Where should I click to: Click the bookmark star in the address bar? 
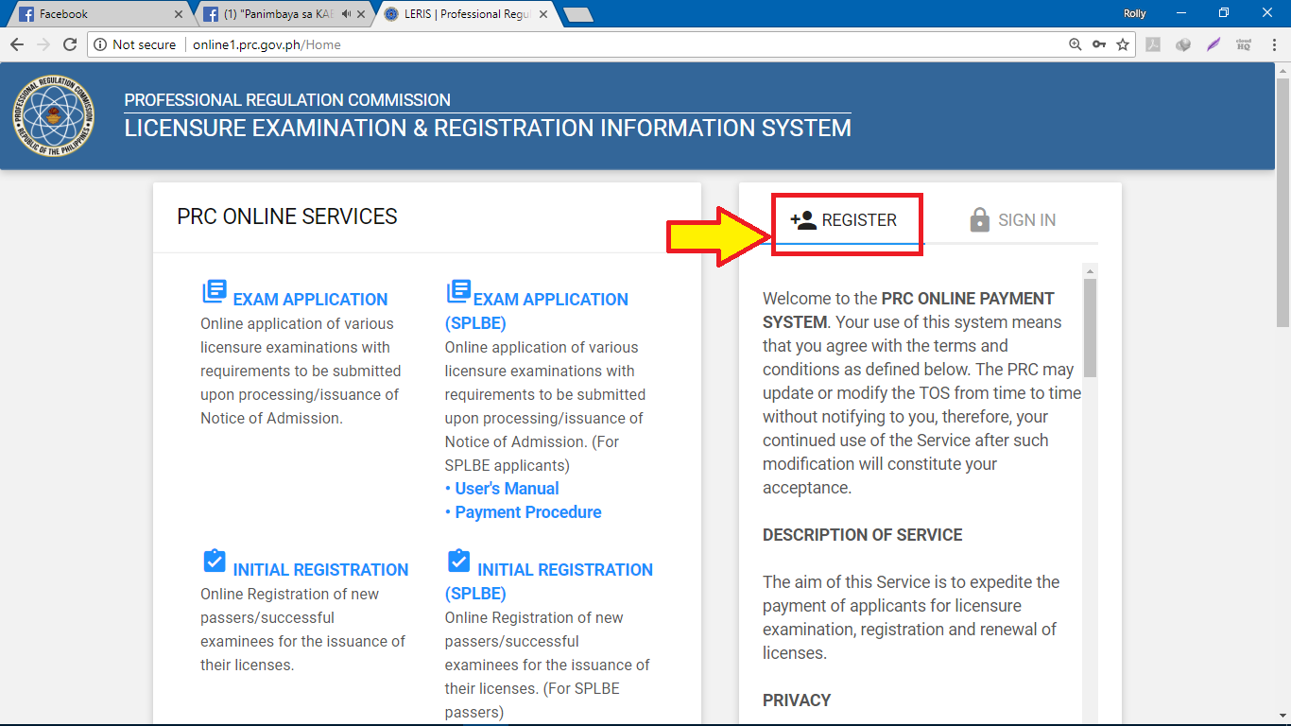pyautogui.click(x=1122, y=44)
